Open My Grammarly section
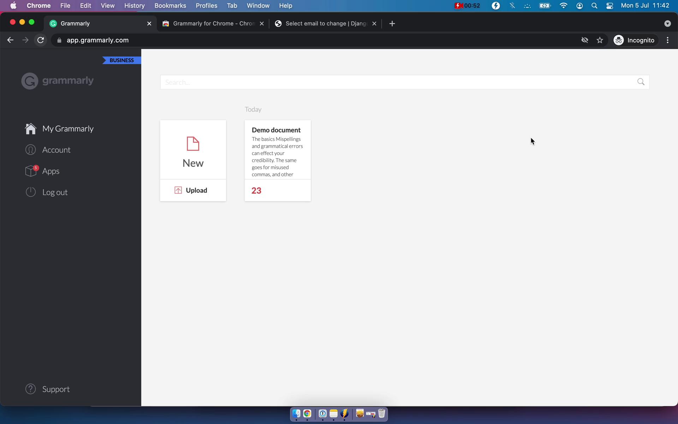Image resolution: width=678 pixels, height=424 pixels. click(x=69, y=128)
